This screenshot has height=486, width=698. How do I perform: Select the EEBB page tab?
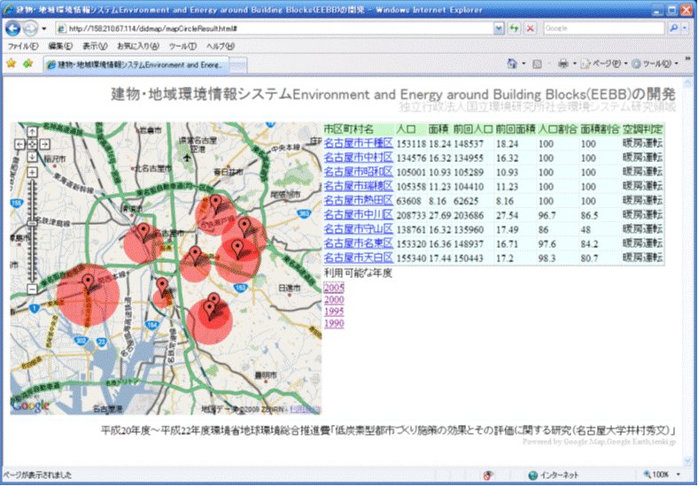click(x=136, y=65)
